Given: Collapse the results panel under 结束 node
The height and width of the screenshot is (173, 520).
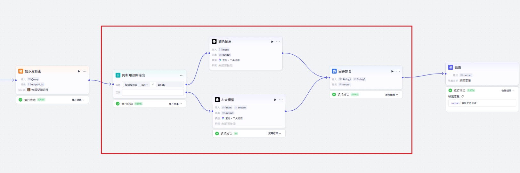Looking at the screenshot, I should point(508,90).
